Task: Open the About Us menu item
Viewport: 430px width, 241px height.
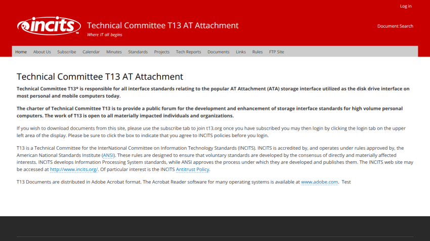Action: click(42, 51)
